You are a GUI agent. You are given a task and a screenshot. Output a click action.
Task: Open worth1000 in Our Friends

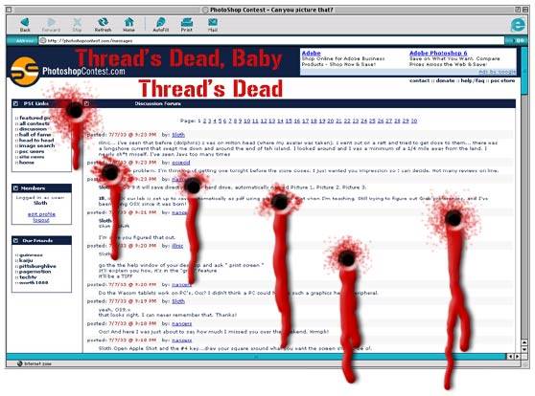pos(34,282)
